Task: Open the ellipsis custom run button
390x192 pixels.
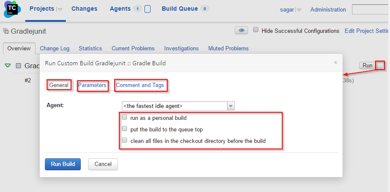Action: click(x=379, y=65)
